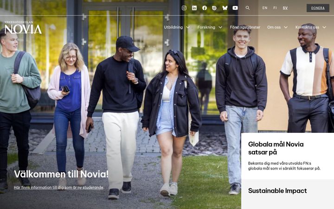Viewport: 334px width, 209px height.
Task: Open Novia's Instagram page icon
Action: [184, 8]
